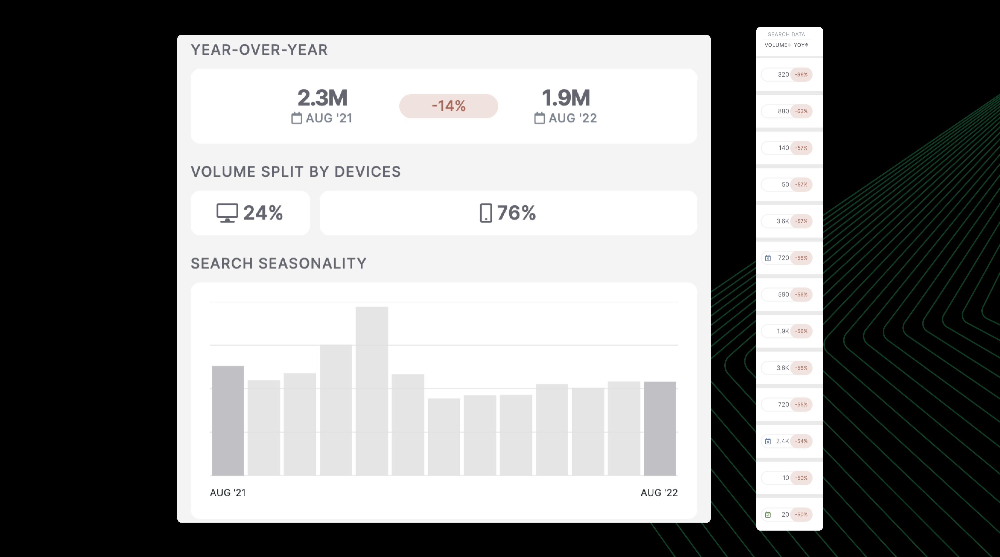
Task: Click the calendar icon beside AUG '21
Action: click(297, 118)
